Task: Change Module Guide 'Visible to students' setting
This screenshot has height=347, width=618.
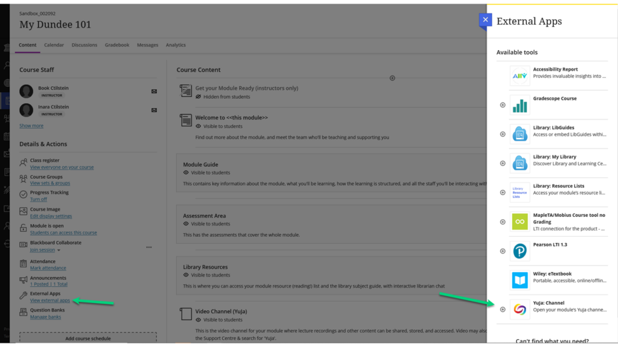Action: 206,173
